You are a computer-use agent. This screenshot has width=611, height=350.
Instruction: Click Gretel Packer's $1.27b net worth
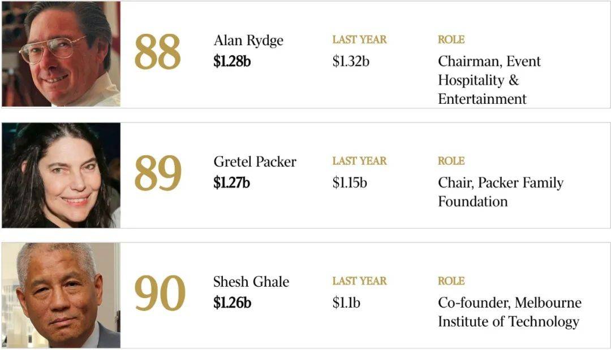point(231,183)
